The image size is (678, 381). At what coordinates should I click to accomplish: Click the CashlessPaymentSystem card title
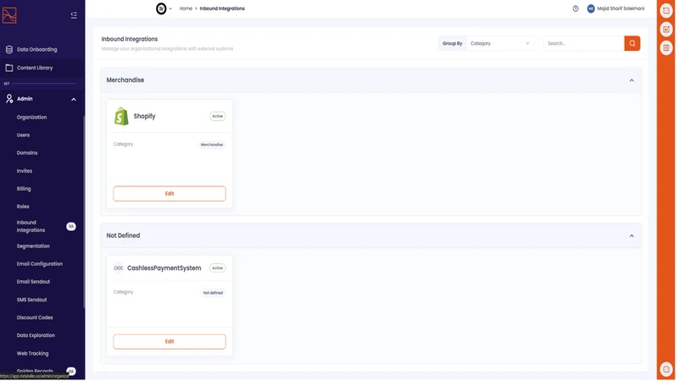(x=164, y=268)
